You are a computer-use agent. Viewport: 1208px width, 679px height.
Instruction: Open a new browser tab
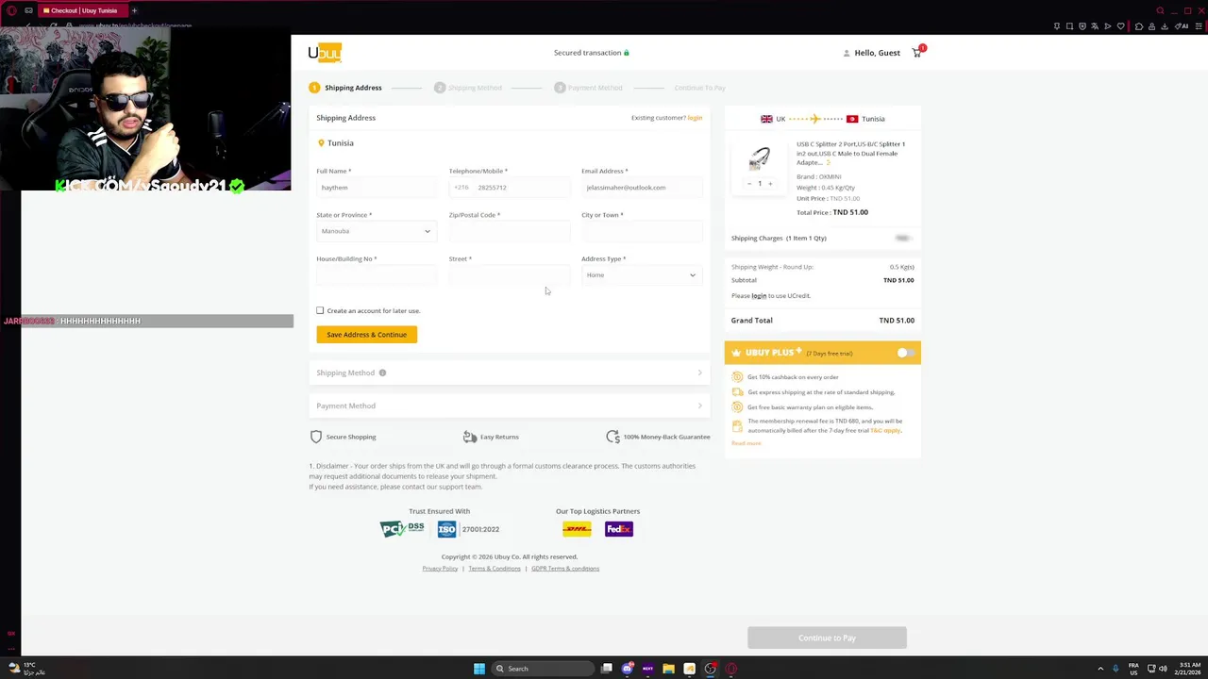134,10
